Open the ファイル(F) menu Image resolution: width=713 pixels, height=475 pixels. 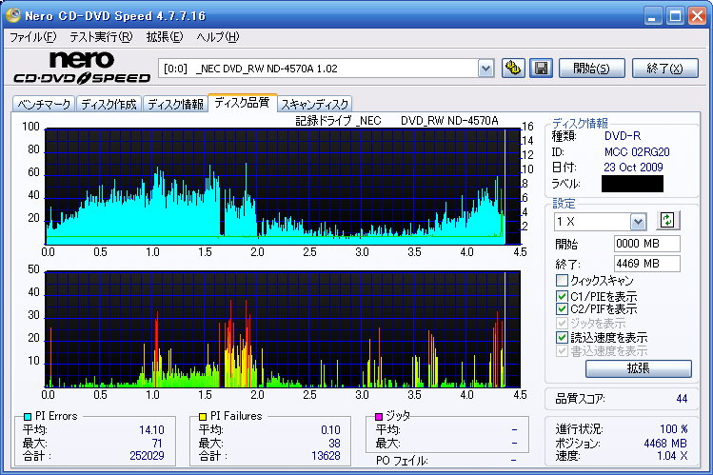pos(33,37)
